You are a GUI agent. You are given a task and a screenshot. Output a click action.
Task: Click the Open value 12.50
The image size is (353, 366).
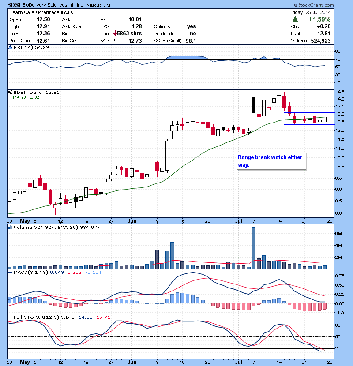(x=43, y=19)
